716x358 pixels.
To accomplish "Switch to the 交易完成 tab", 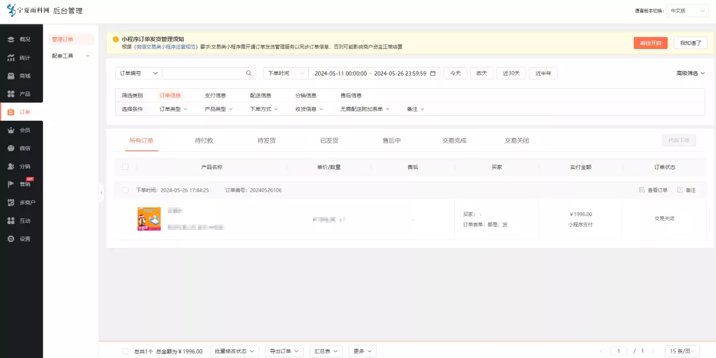I will tap(454, 141).
